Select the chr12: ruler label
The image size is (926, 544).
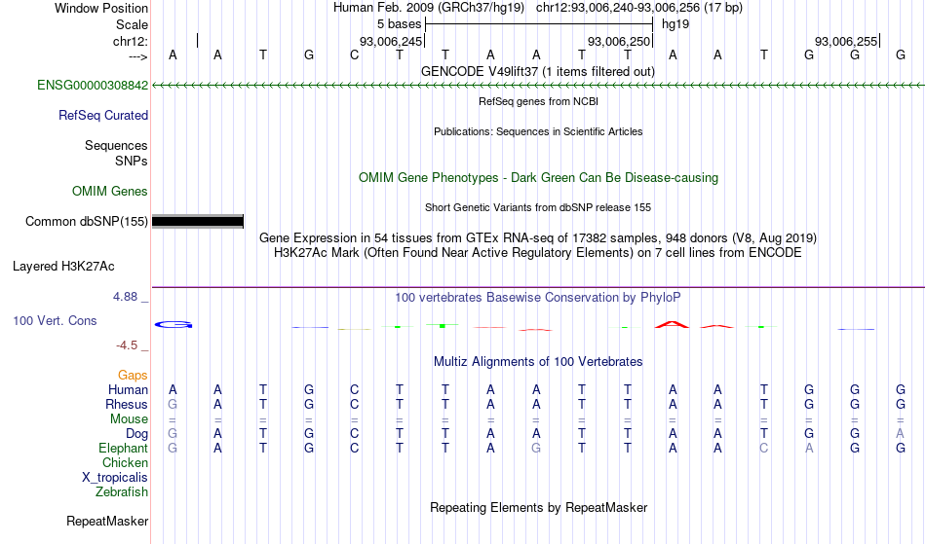click(x=131, y=41)
